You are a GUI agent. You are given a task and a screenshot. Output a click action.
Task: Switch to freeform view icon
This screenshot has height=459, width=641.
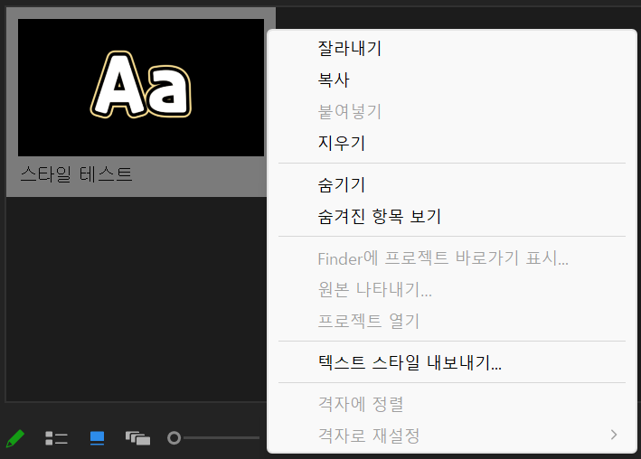point(137,438)
